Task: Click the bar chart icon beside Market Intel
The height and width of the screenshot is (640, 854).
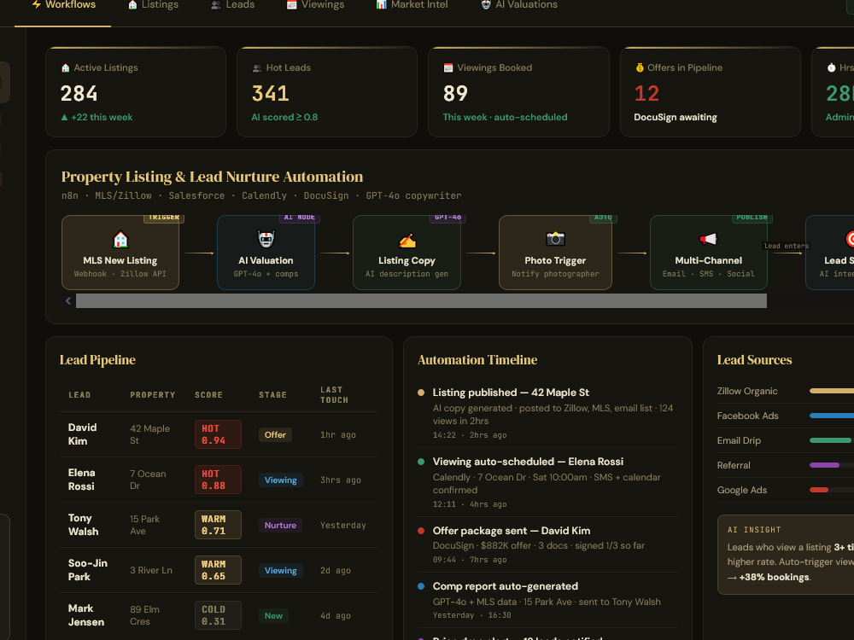Action: point(381,5)
